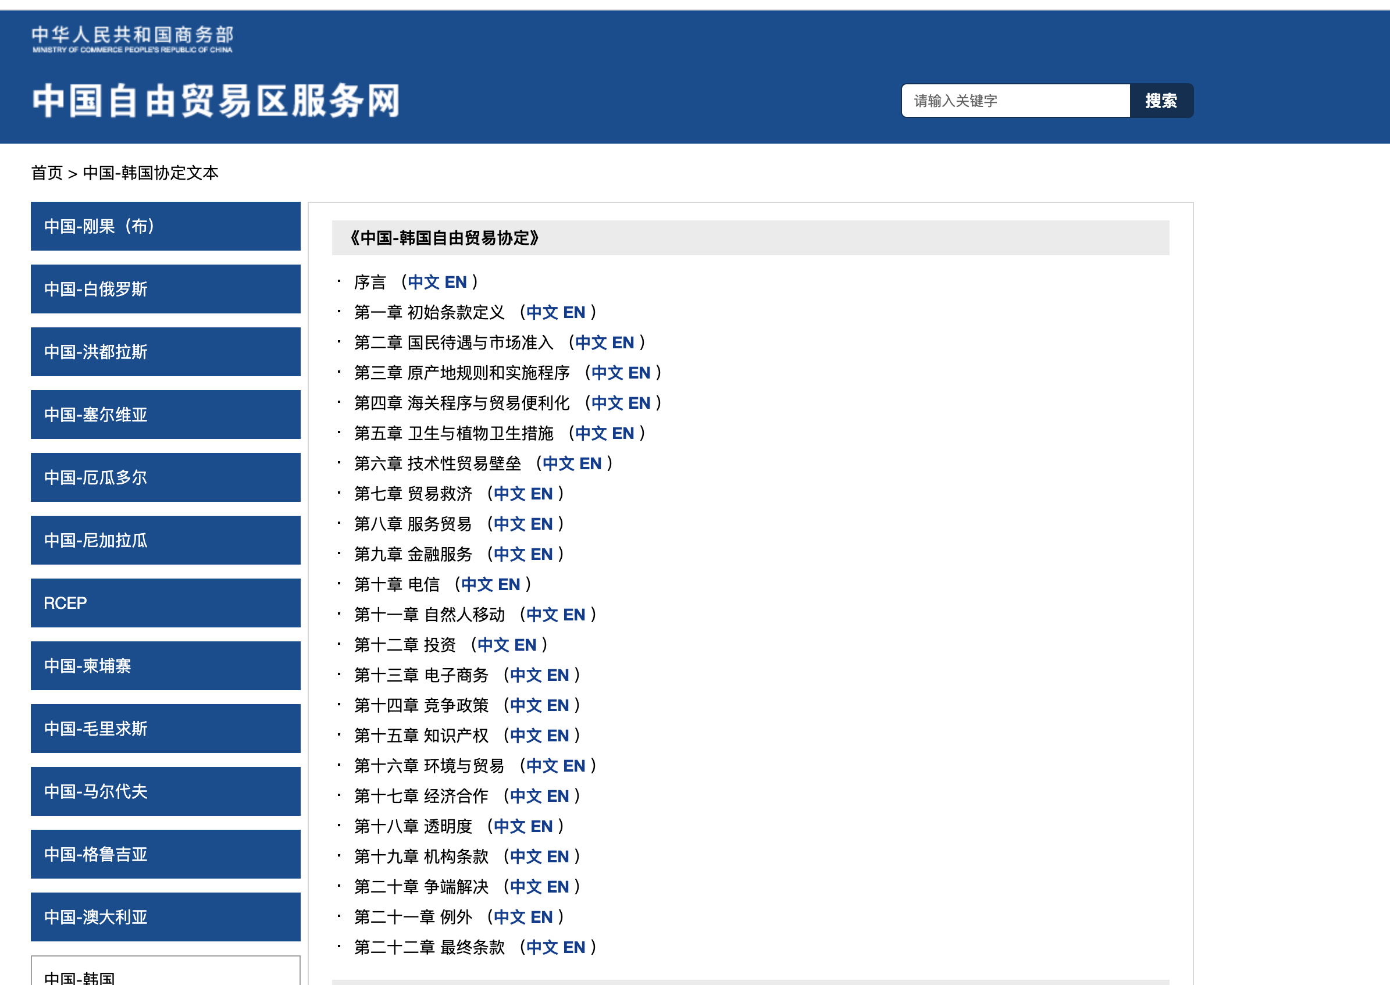The height and width of the screenshot is (985, 1390).
Task: Open 中文 version of 第十七章 经济合作
Action: pos(526,797)
